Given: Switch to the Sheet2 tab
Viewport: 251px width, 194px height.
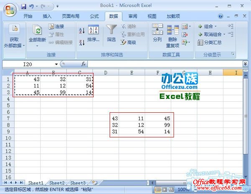Looking at the screenshot, I should [x=57, y=183].
